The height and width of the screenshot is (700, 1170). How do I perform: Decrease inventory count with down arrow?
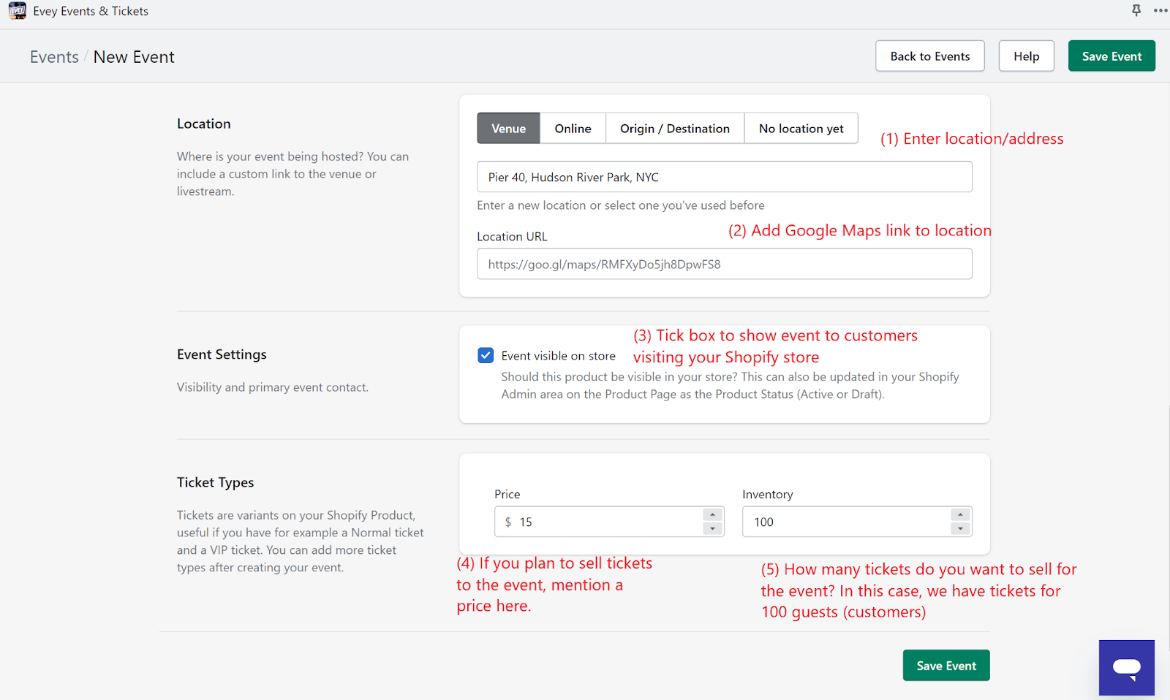(960, 528)
